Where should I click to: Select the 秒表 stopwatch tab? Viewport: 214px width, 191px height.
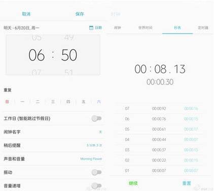(x=177, y=27)
